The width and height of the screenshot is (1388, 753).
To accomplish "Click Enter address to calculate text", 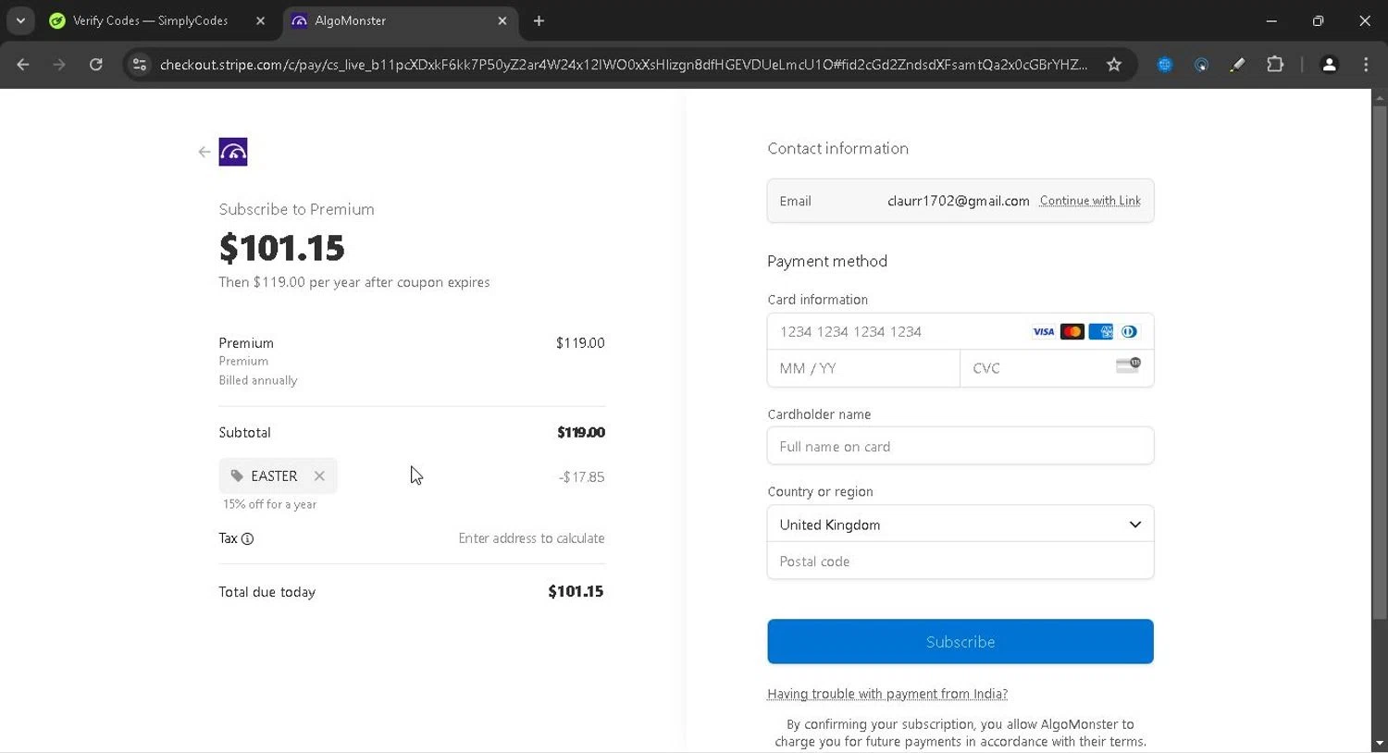I will pos(531,538).
